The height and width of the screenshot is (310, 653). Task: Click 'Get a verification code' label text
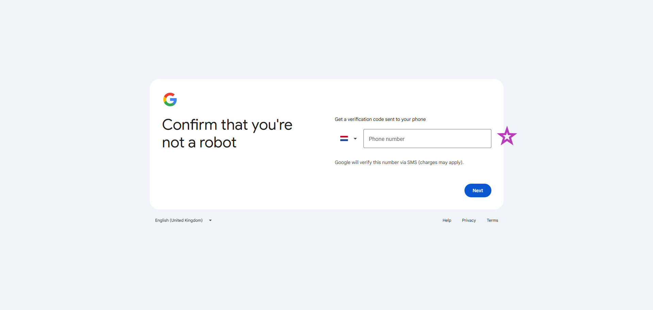point(360,119)
